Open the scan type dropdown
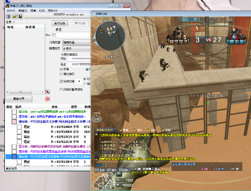The height and width of the screenshot is (191, 251). (76, 42)
